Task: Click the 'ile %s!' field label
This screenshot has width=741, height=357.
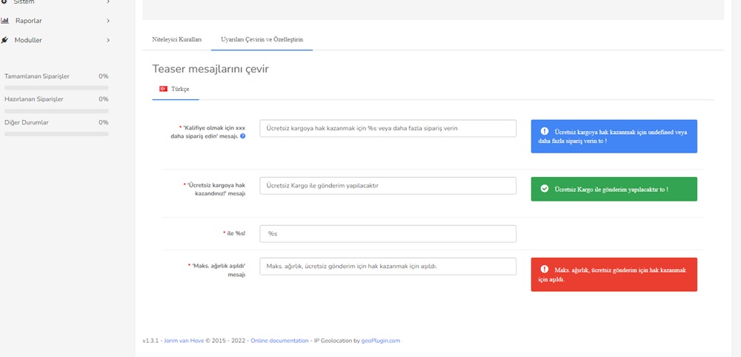Action: (x=234, y=233)
